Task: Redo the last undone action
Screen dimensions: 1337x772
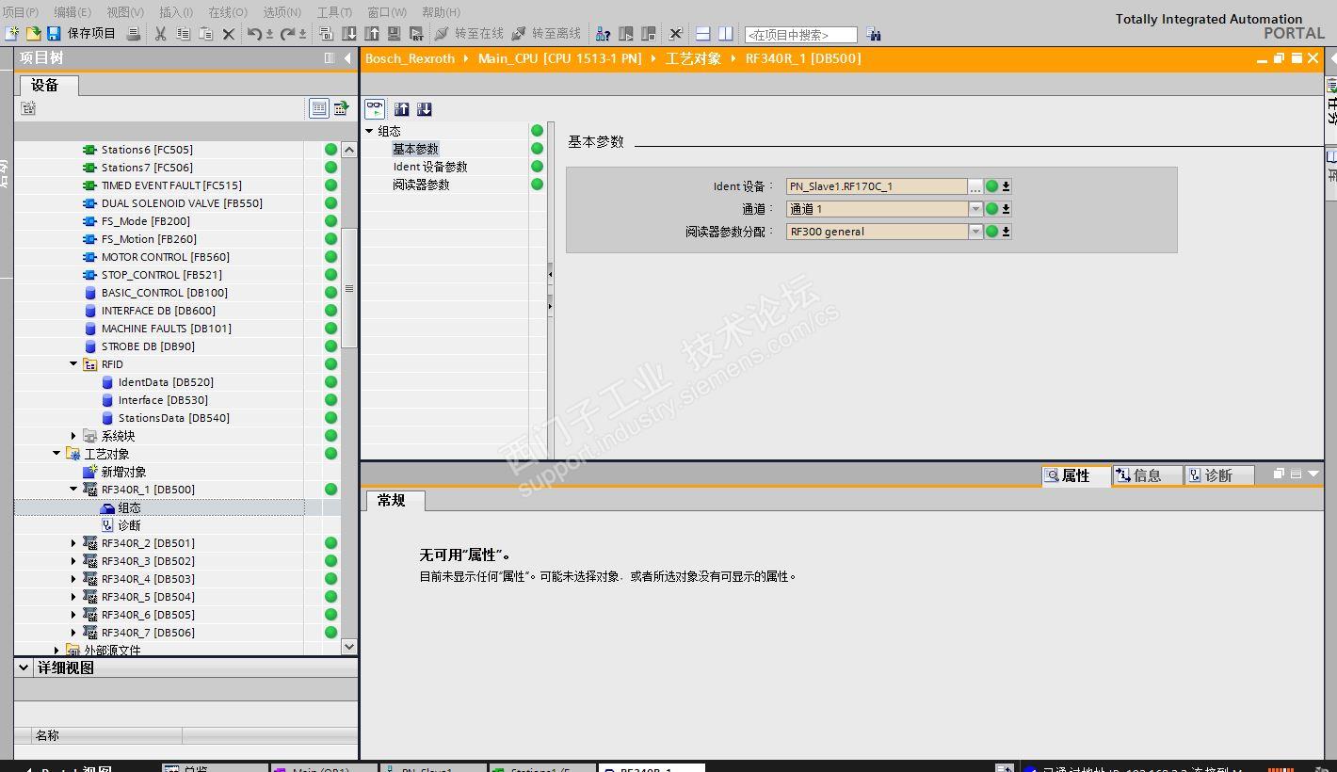Action: pyautogui.click(x=289, y=34)
